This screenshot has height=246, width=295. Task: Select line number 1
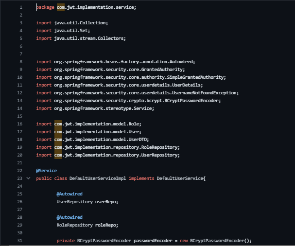[21, 7]
